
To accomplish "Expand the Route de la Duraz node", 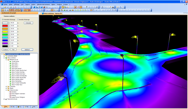I will 4,99.
